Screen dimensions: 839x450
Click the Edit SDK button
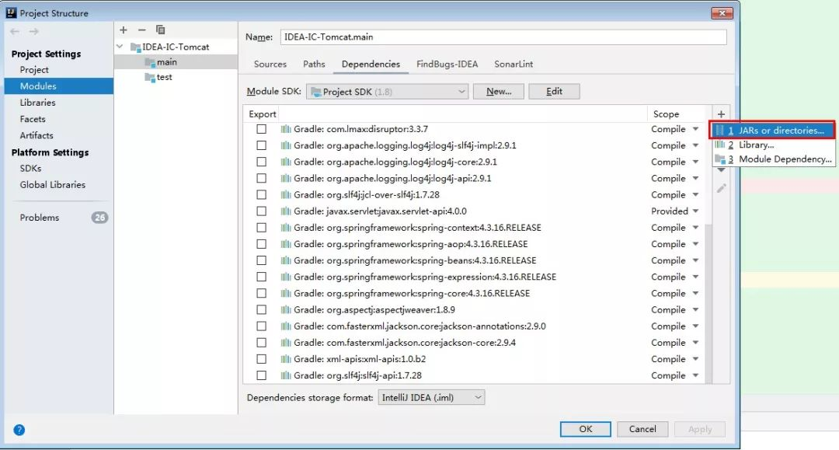pyautogui.click(x=554, y=92)
